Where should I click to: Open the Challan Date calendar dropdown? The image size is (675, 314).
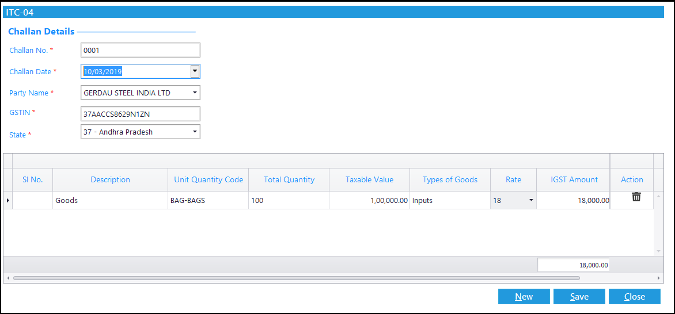[195, 71]
